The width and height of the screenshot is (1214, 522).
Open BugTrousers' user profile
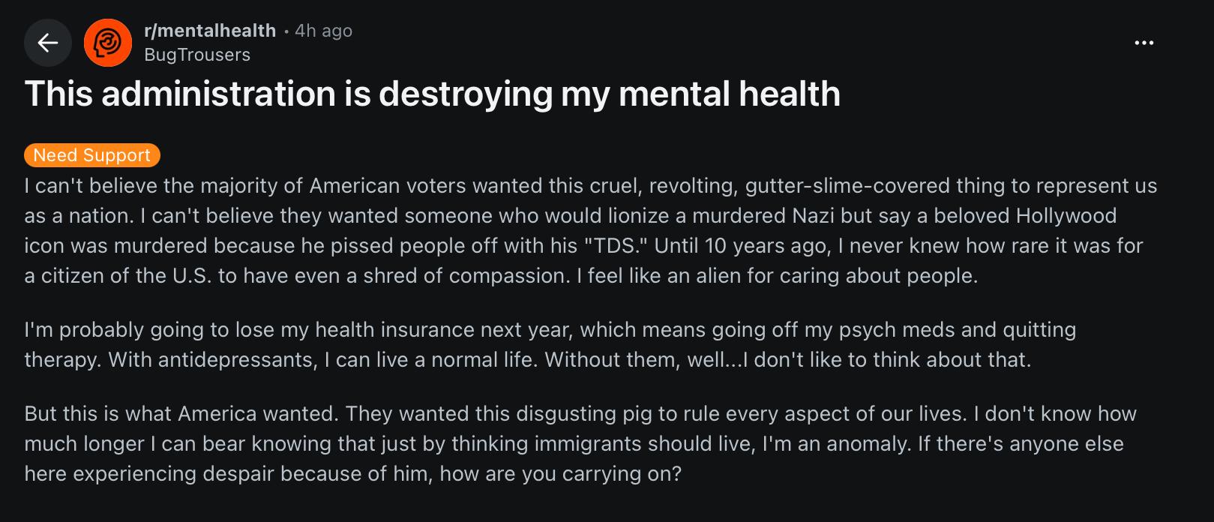[197, 55]
